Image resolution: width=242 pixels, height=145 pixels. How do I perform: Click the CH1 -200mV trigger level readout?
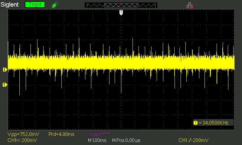click(x=193, y=140)
